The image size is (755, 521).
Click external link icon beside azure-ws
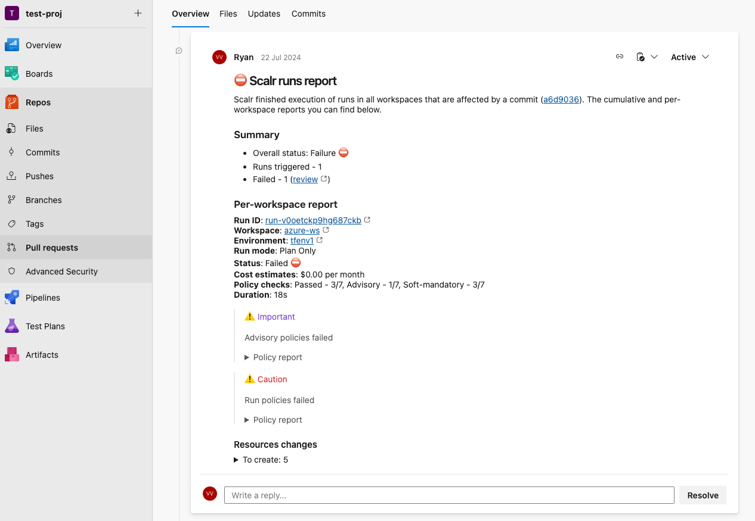(326, 230)
